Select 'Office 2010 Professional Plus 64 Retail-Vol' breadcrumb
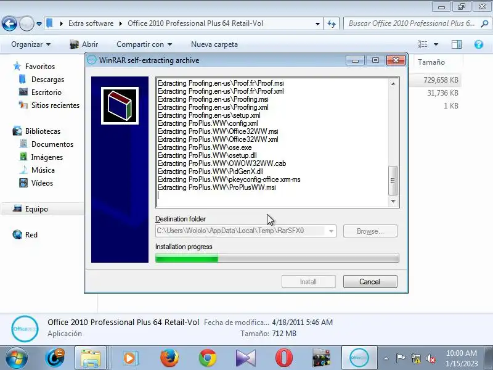 click(x=195, y=23)
